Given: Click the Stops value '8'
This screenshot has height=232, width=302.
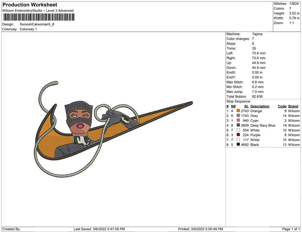Looking at the screenshot, I should [253, 44].
